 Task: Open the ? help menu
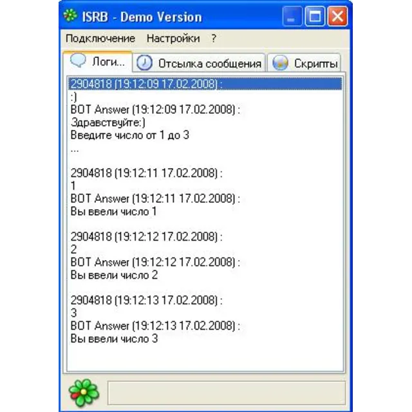(214, 39)
